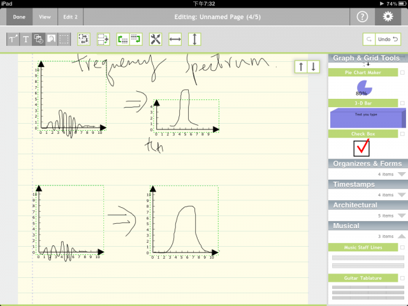This screenshot has width=408, height=306.
Task: Tick the Check Box item checkbox
Action: point(402,134)
